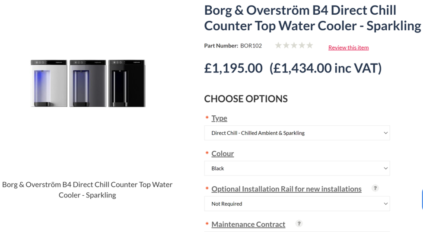The width and height of the screenshot is (423, 232).
Task: Click the Type dropdown chevron arrow
Action: 385,133
